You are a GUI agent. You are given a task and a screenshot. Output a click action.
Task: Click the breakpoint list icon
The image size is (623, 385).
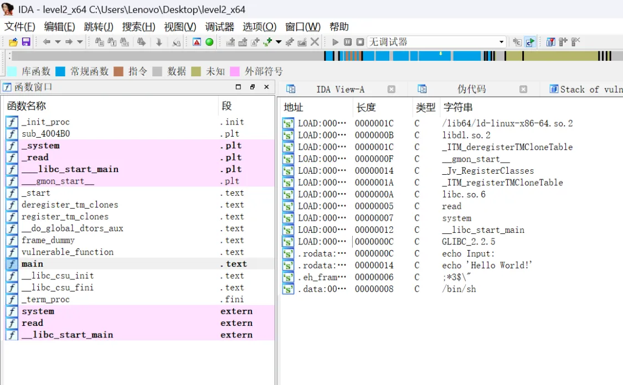coord(550,42)
